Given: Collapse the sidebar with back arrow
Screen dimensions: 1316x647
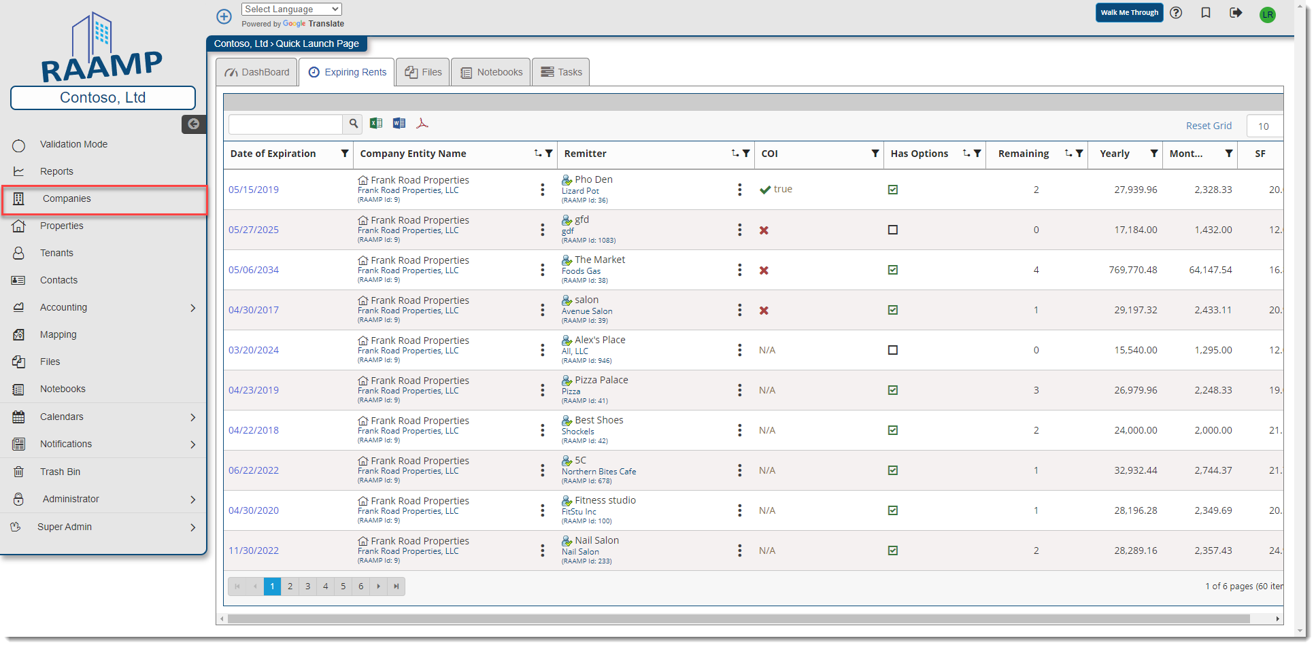Looking at the screenshot, I should tap(194, 124).
